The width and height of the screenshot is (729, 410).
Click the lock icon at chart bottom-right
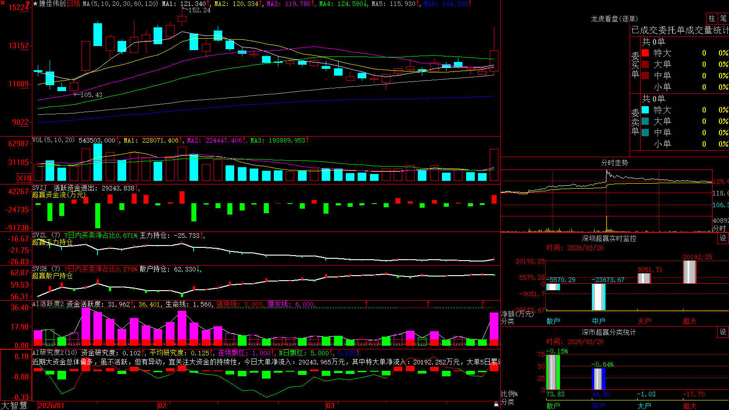tap(497, 404)
